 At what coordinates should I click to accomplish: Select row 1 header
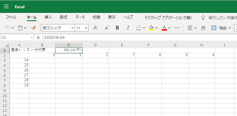click(4, 50)
